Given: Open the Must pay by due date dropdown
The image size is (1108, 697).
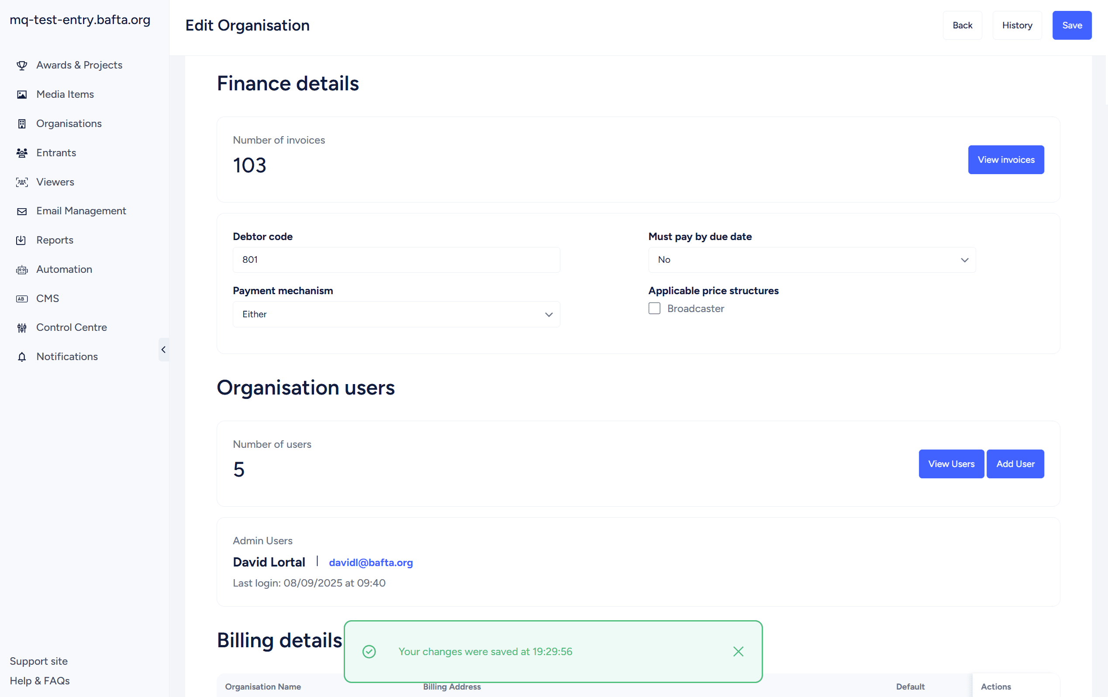Looking at the screenshot, I should pyautogui.click(x=811, y=260).
